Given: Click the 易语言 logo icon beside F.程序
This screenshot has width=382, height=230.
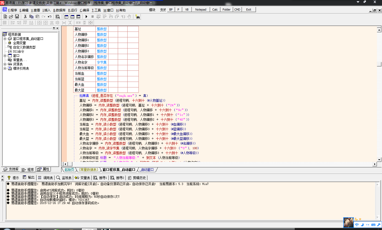Looking at the screenshot, I should click(x=5, y=10).
